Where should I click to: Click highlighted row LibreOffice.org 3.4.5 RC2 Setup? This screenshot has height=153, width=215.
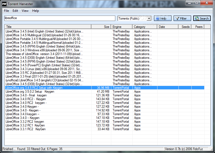click(x=105, y=88)
